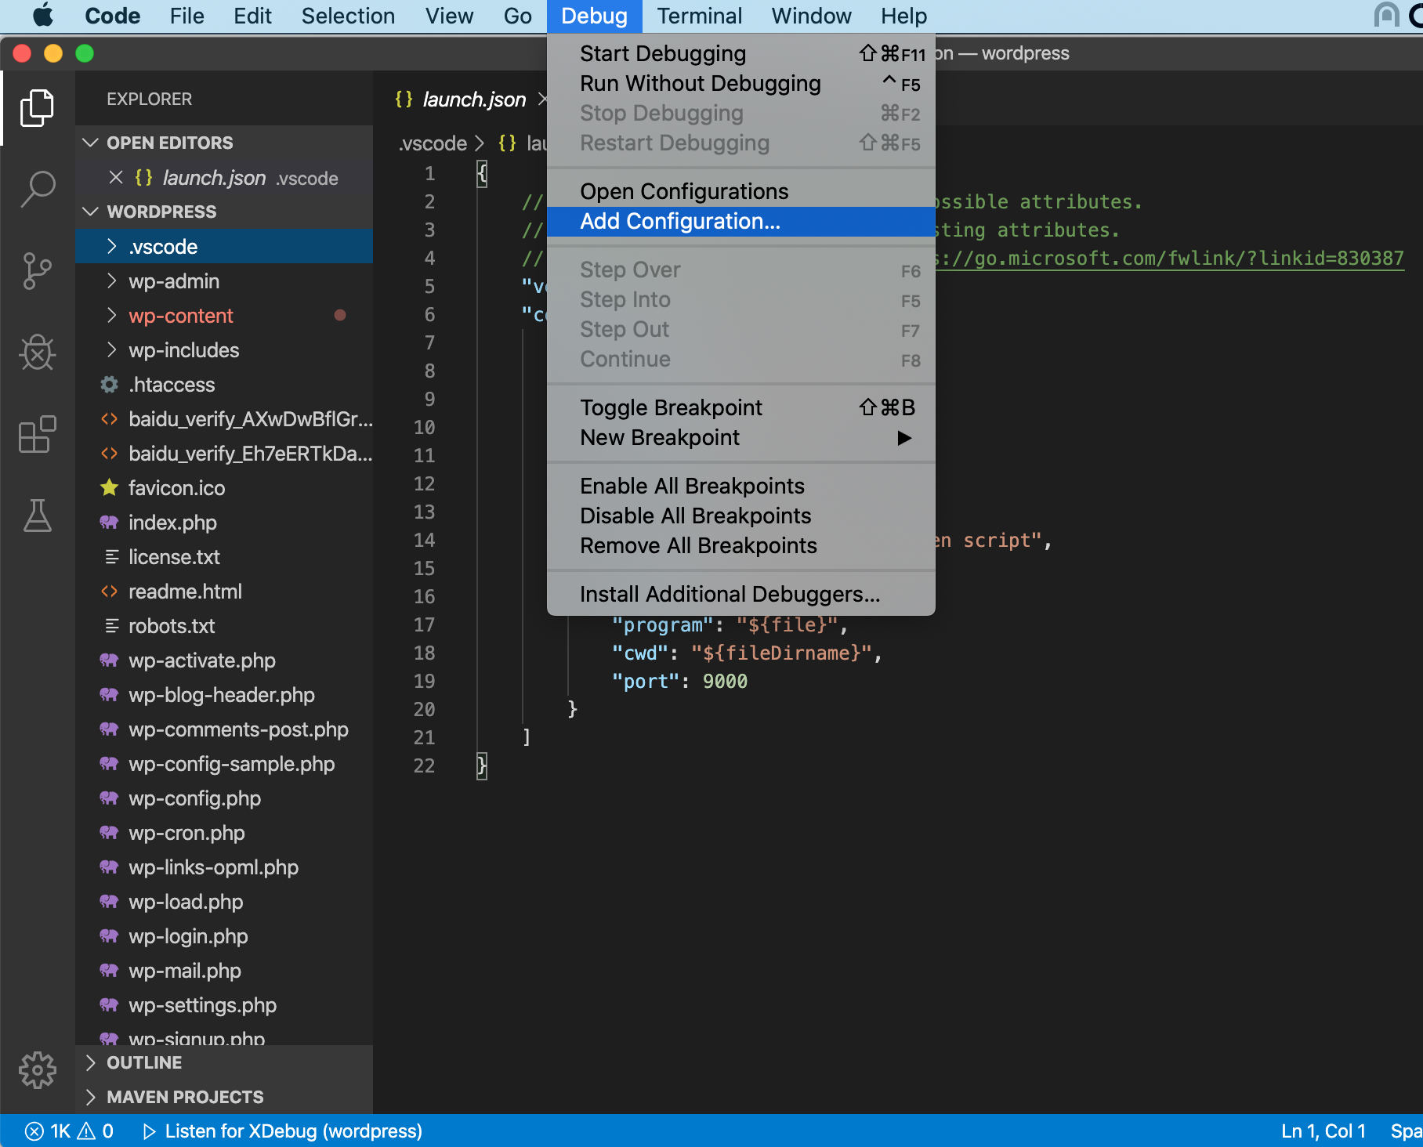Select the launch.json editor tab
Image resolution: width=1423 pixels, height=1147 pixels.
coord(473,100)
